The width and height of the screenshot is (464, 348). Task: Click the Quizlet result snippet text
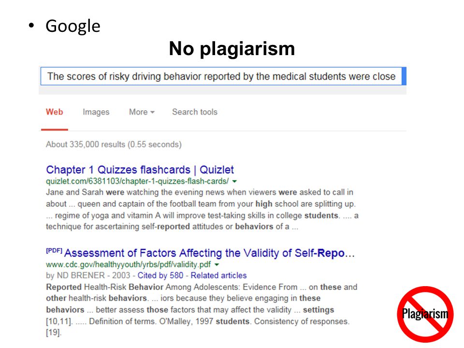click(202, 209)
